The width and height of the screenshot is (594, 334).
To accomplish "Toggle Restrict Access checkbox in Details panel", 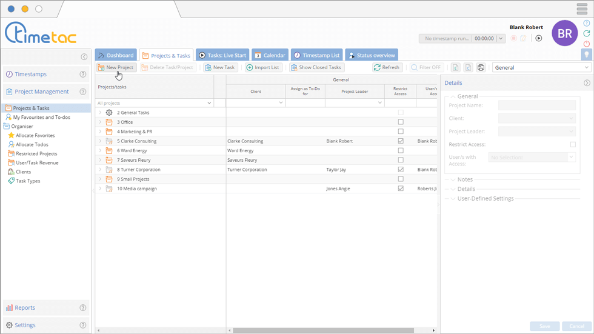I will (x=573, y=144).
